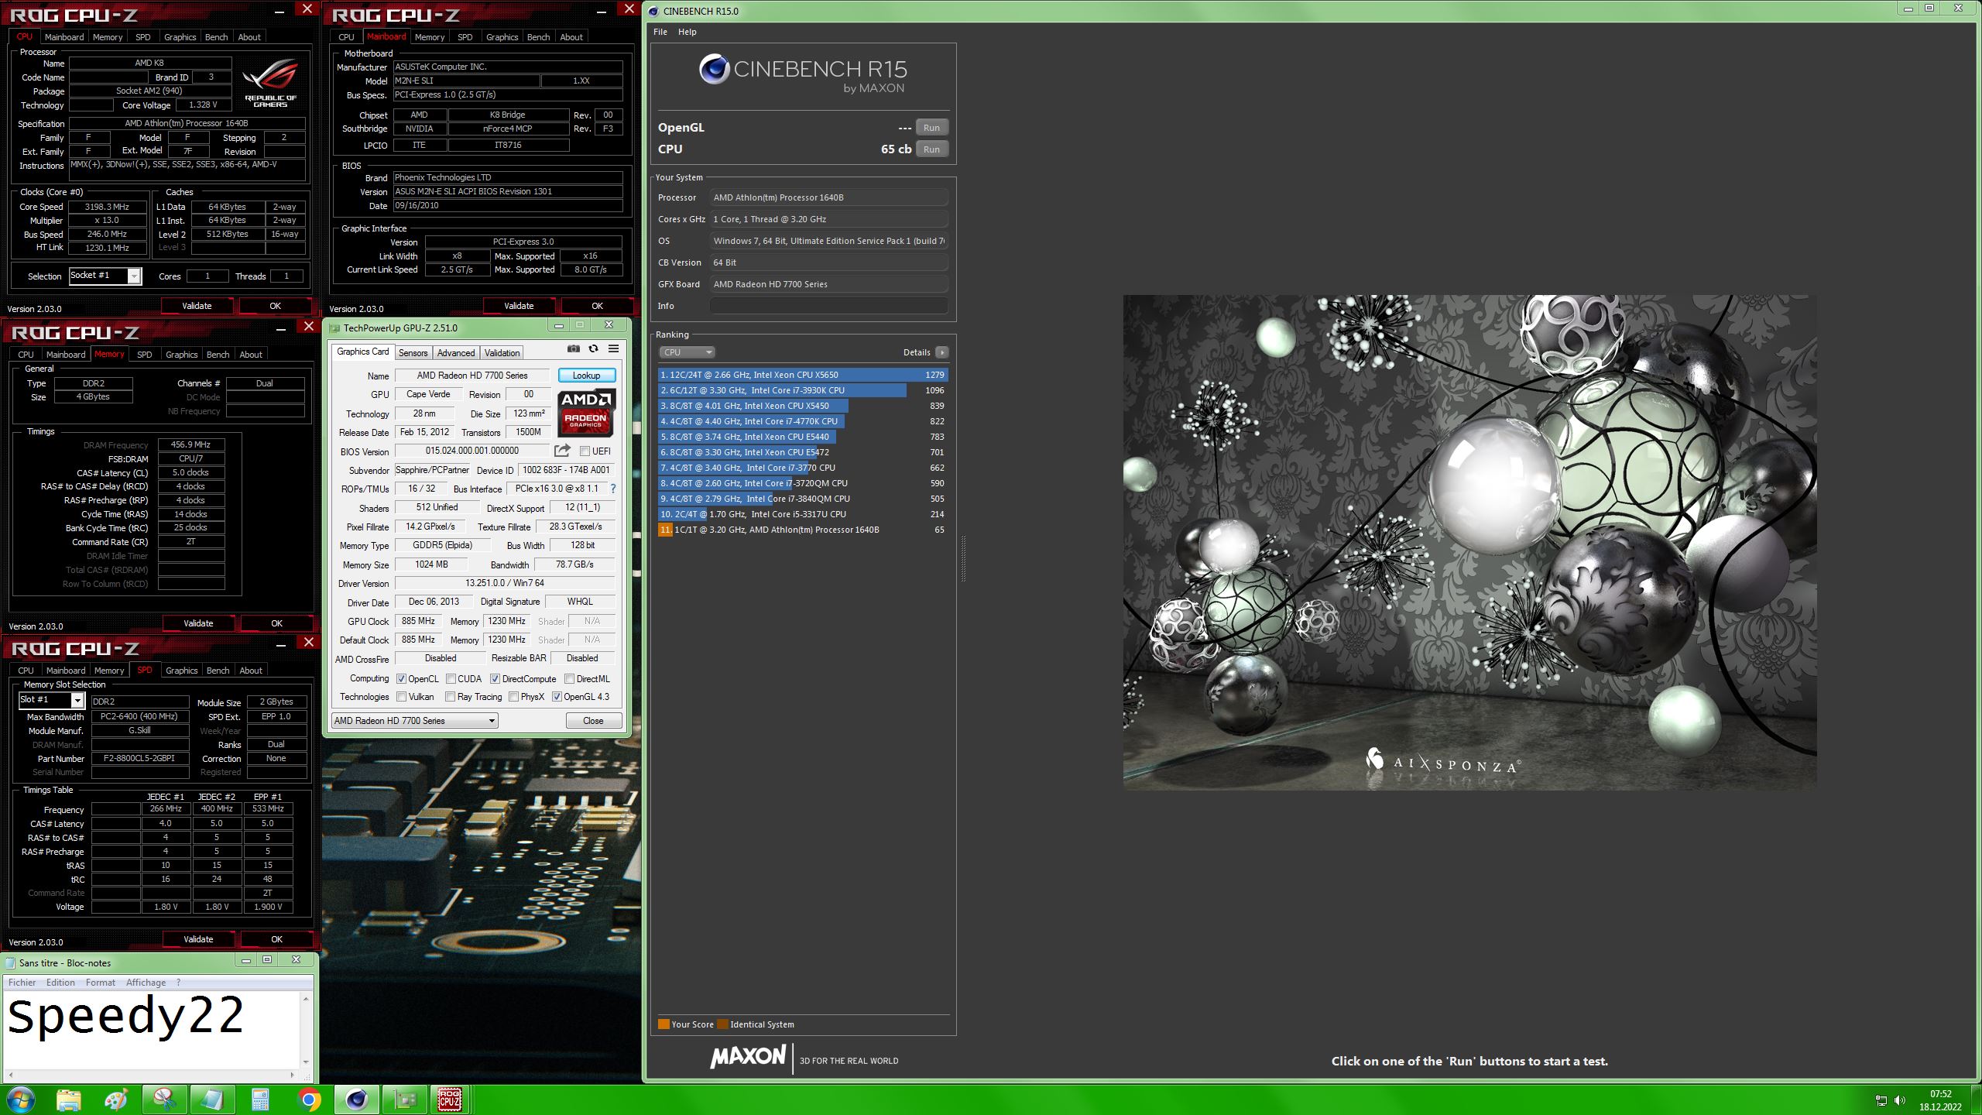Run the CPU test in Cinebench
Viewport: 1982px width, 1115px height.
931,149
